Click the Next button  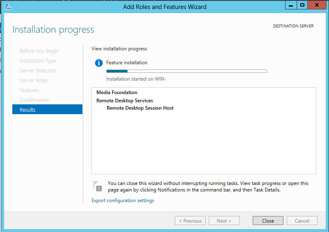coord(224,221)
